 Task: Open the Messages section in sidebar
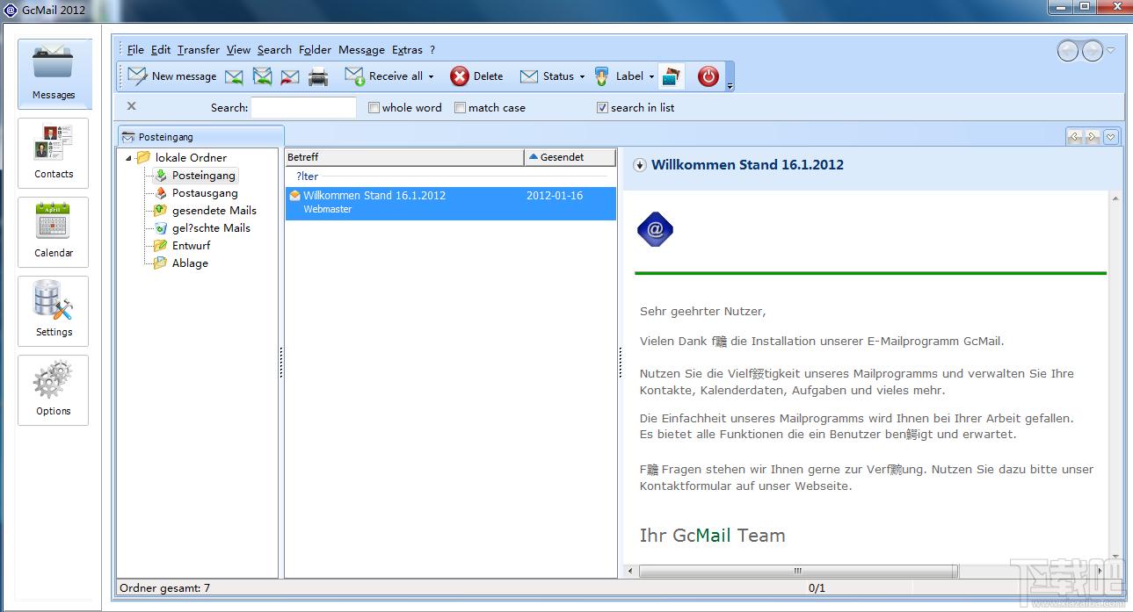(x=54, y=75)
